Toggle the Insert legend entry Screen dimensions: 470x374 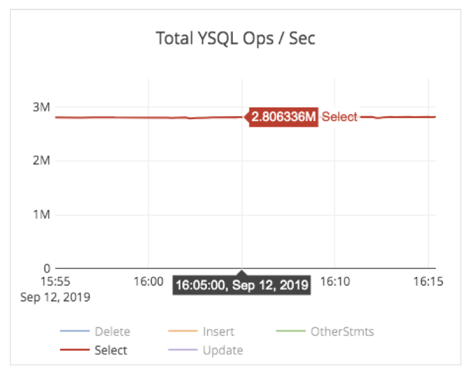tap(218, 331)
